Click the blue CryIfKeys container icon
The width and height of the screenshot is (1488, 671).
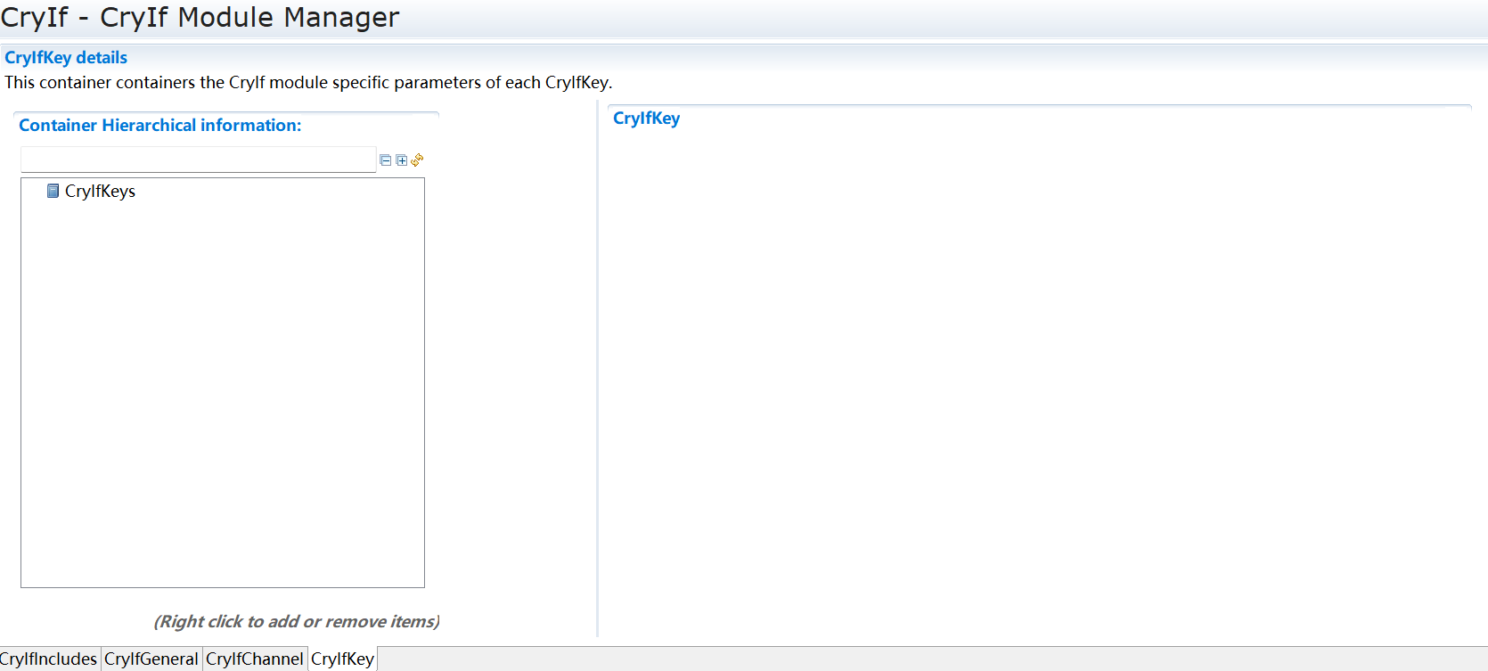click(53, 191)
